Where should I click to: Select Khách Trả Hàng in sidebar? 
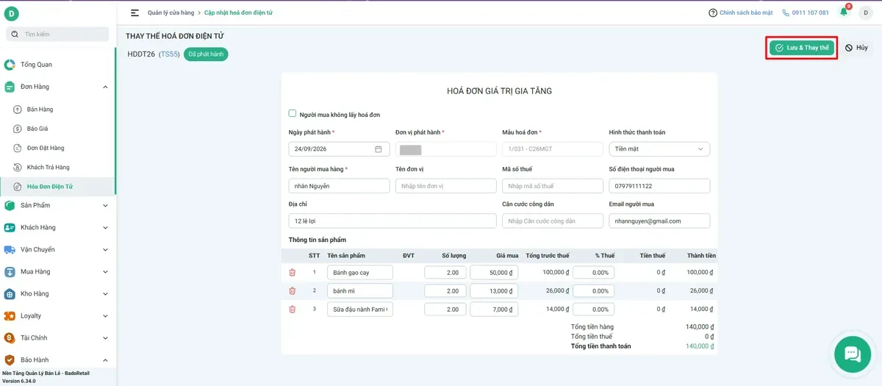(x=48, y=167)
